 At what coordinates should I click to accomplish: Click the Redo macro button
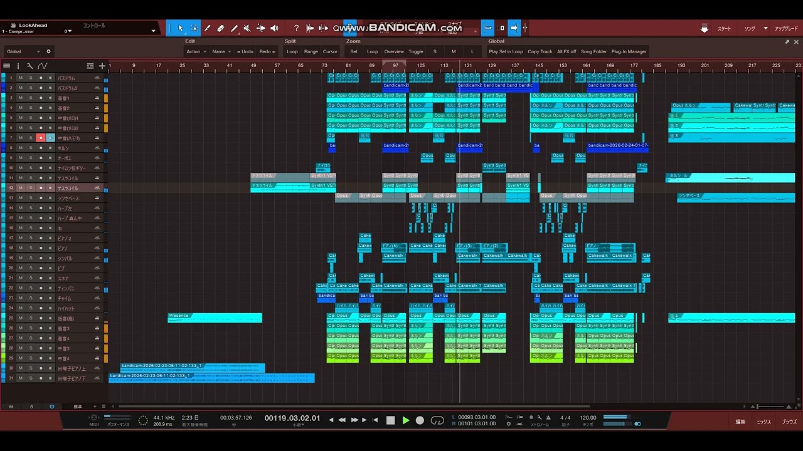[x=267, y=51]
